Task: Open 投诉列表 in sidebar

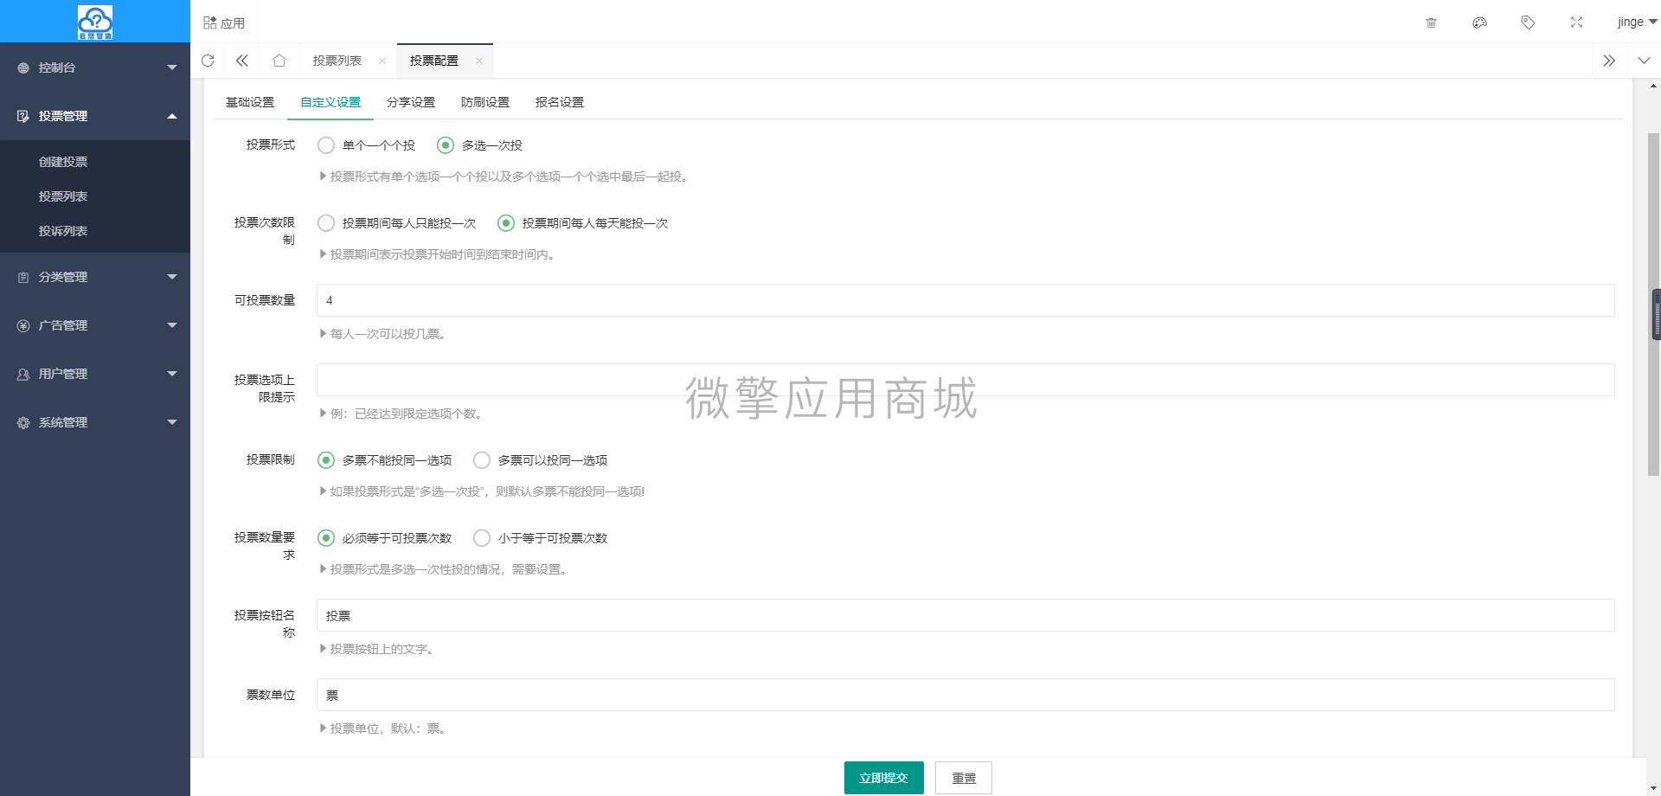Action: click(x=63, y=231)
